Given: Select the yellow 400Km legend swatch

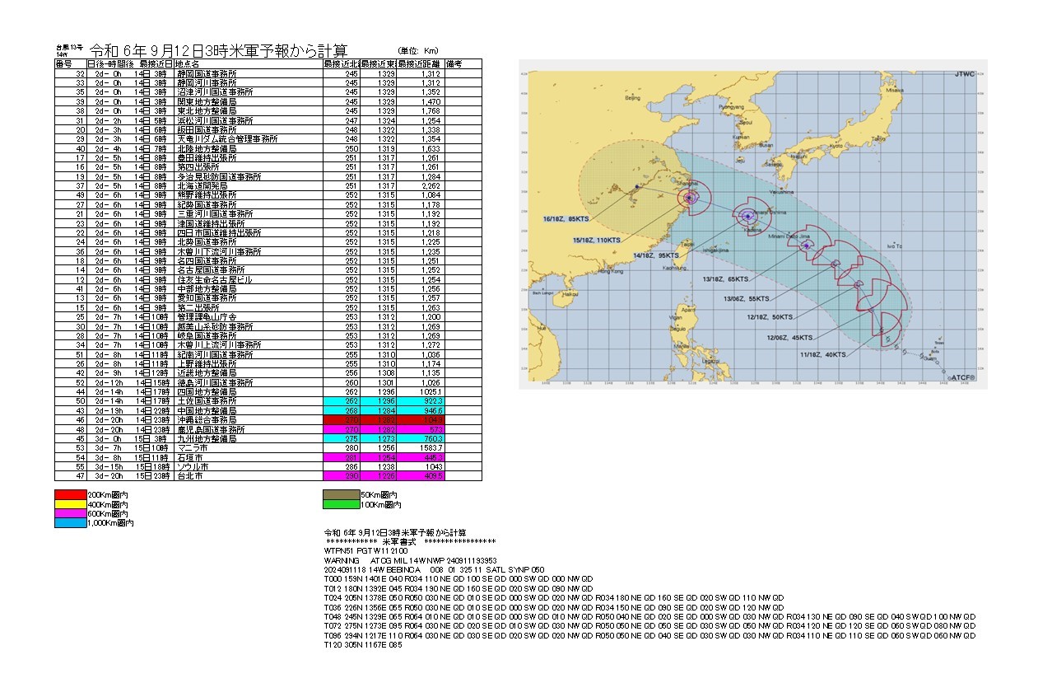Looking at the screenshot, I should pyautogui.click(x=70, y=503).
